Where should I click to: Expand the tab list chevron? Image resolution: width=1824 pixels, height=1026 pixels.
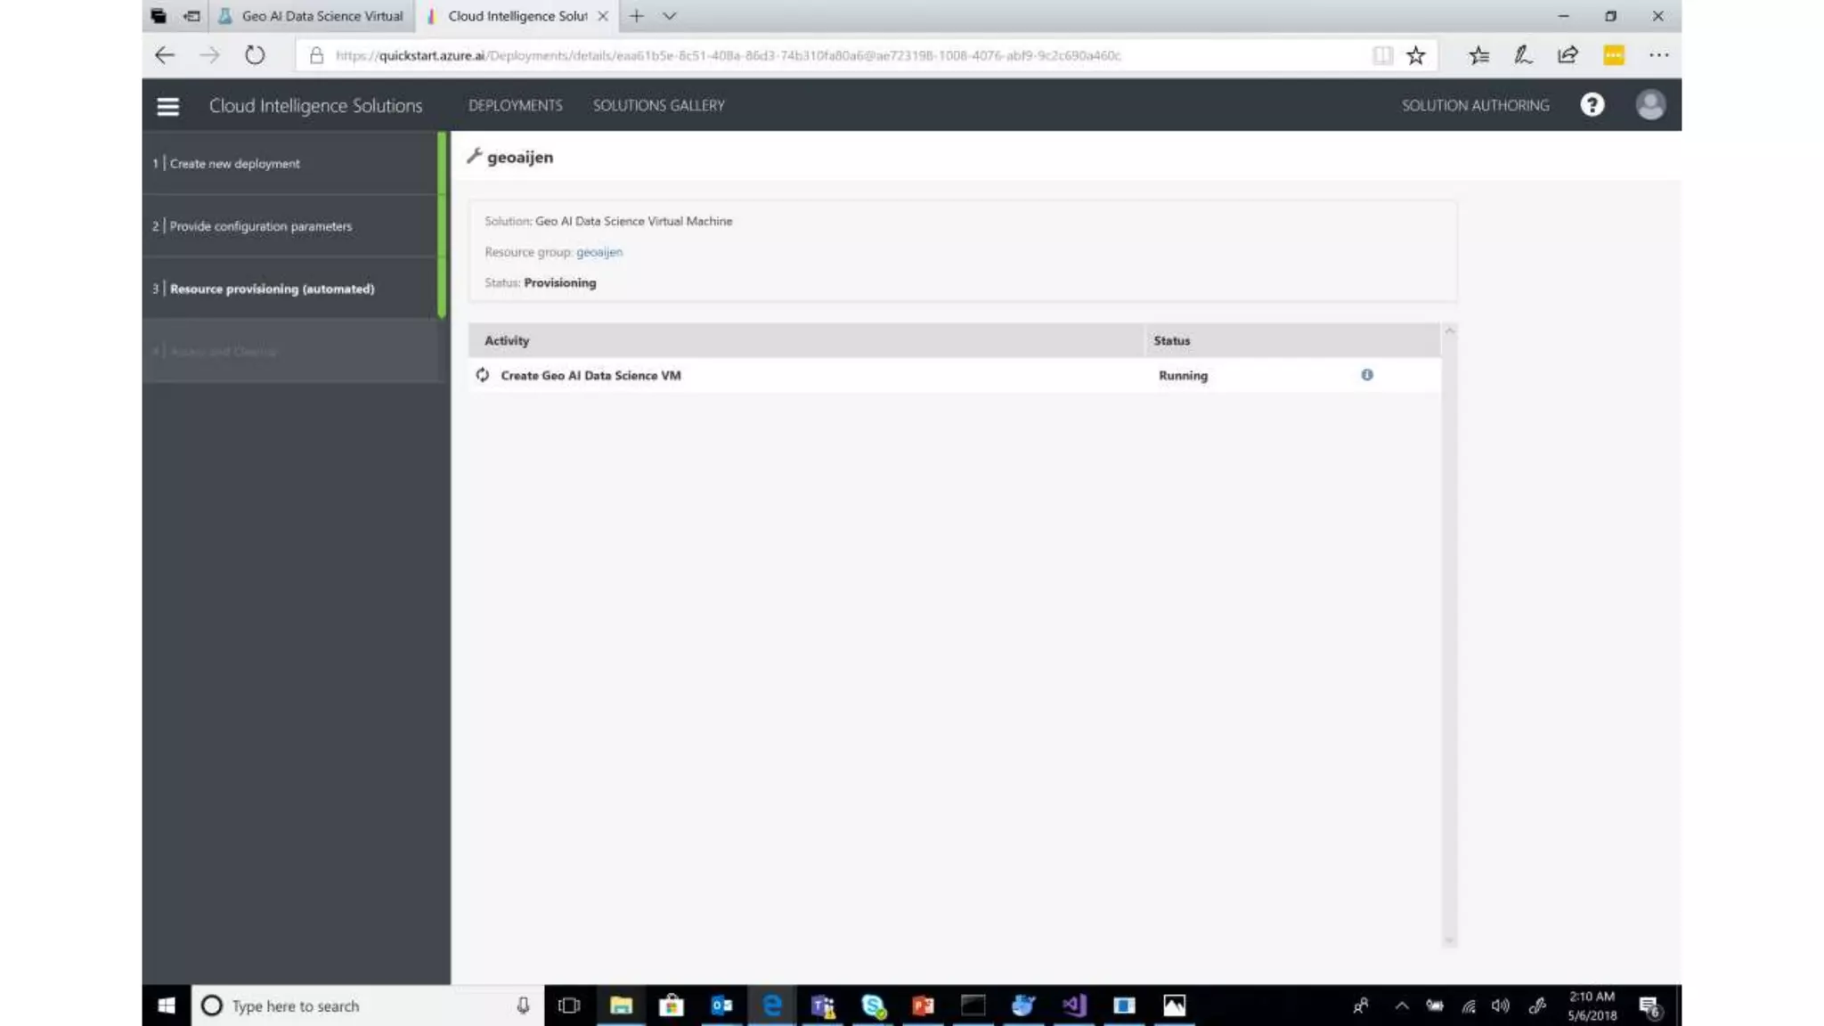coord(669,16)
